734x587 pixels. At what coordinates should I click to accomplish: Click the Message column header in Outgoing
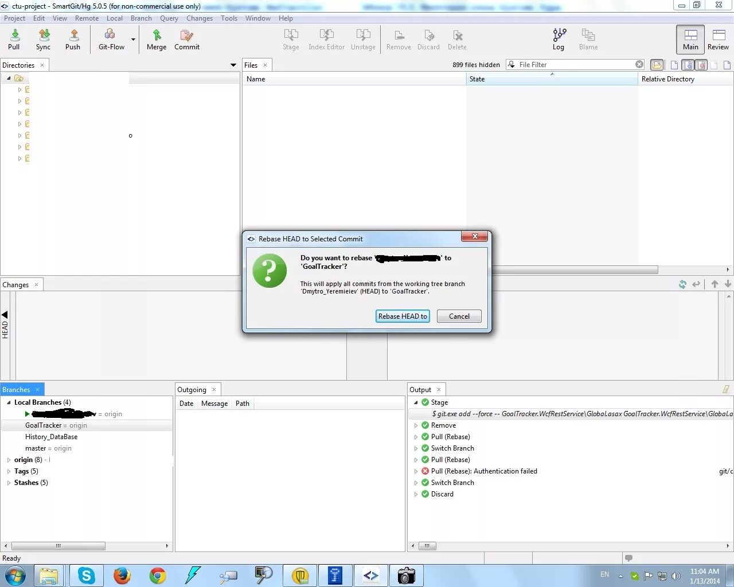coord(214,404)
